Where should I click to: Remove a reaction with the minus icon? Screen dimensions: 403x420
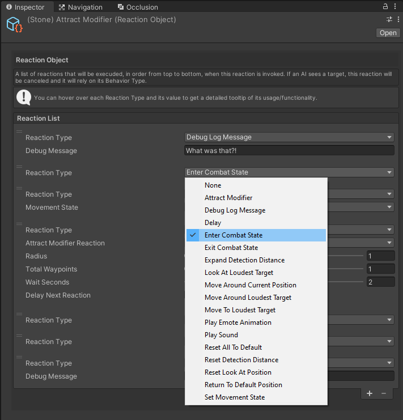384,393
